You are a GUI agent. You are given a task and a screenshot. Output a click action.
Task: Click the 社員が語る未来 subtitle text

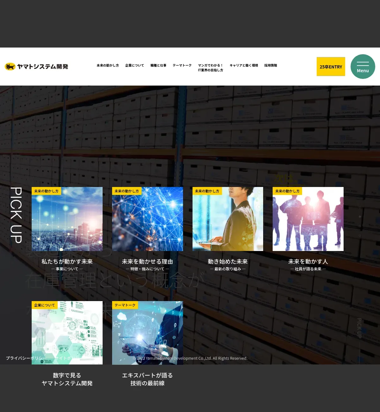[308, 269]
